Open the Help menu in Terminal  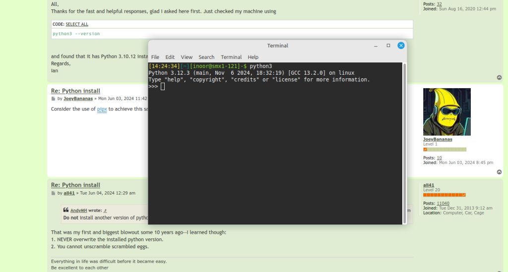[253, 57]
